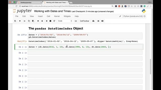The width and height of the screenshot is (161, 90).
Task: Close the Desktop/pandas/ tab
Action: tap(41, 2)
